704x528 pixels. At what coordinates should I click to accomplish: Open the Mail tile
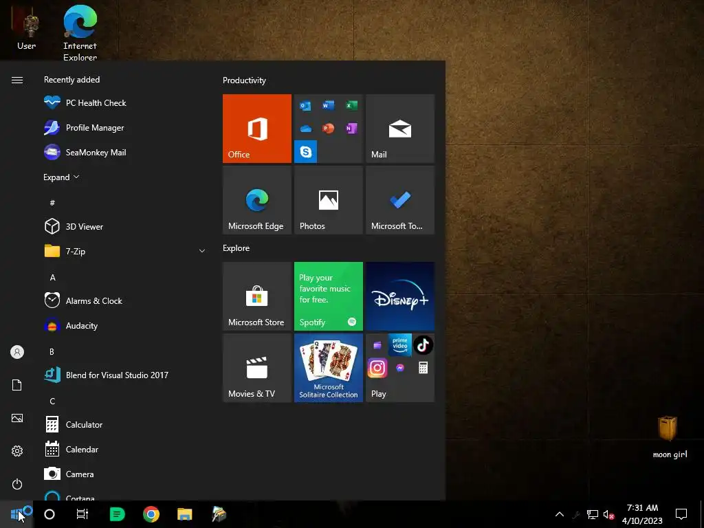coord(400,129)
